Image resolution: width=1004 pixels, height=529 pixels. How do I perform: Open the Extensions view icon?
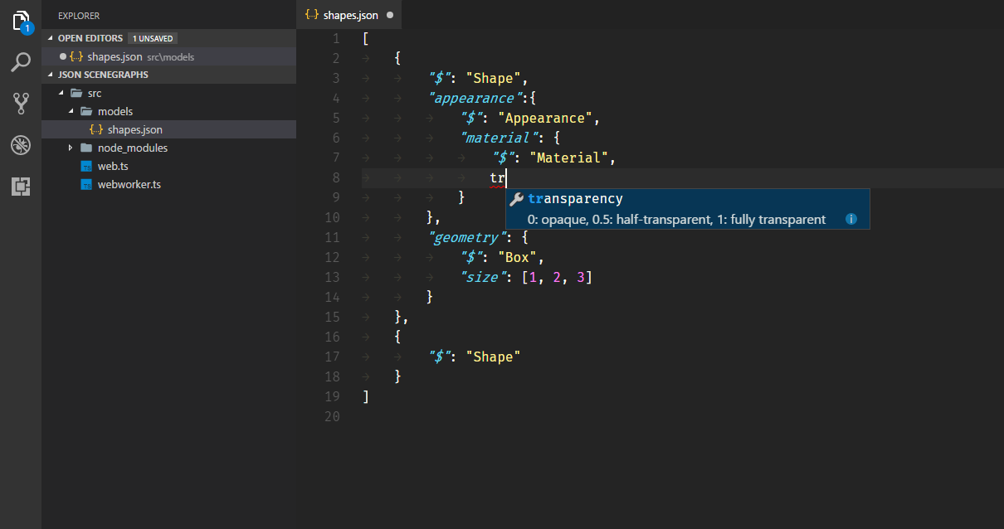point(21,187)
